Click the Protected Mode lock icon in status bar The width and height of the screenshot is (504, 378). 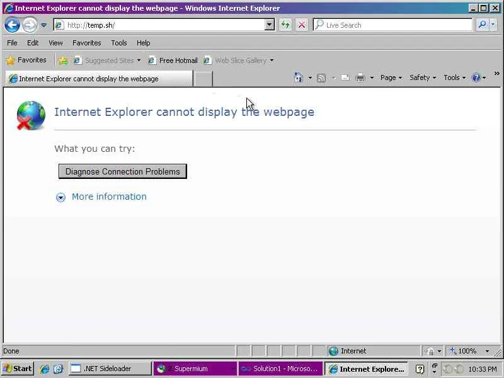pos(430,351)
